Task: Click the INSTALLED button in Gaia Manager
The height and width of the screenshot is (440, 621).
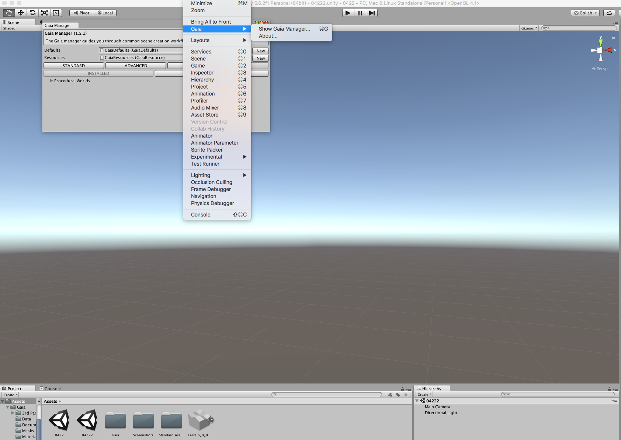Action: 98,73
